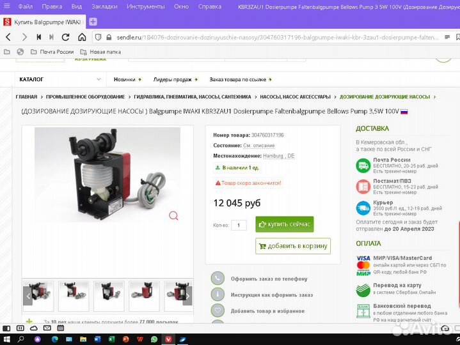Click the padlock site info icon
460x345 pixels.
109,38
